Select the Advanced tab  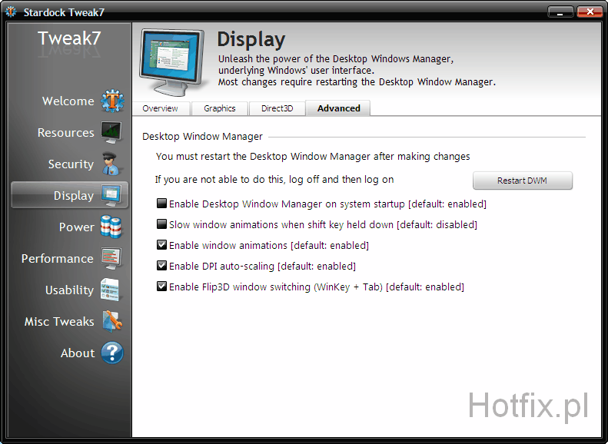338,108
